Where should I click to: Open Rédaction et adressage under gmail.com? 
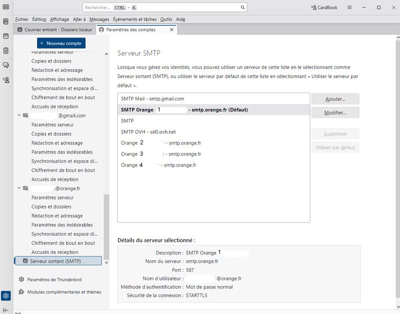57,143
